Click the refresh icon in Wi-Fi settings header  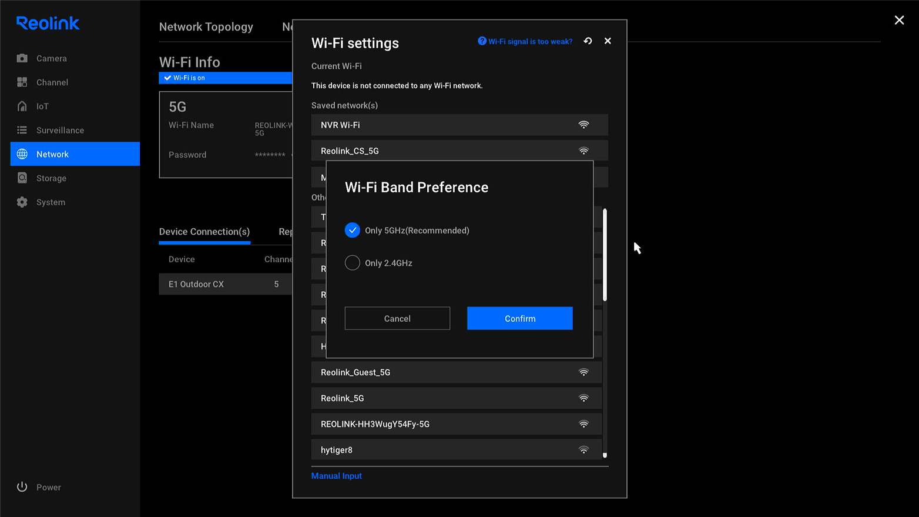(x=588, y=41)
